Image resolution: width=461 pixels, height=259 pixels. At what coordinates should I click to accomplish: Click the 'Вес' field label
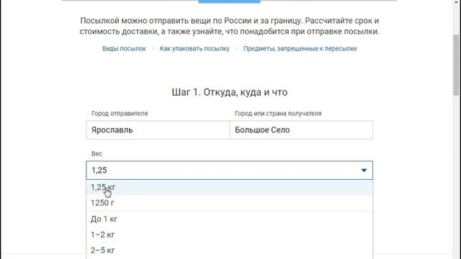click(x=97, y=154)
